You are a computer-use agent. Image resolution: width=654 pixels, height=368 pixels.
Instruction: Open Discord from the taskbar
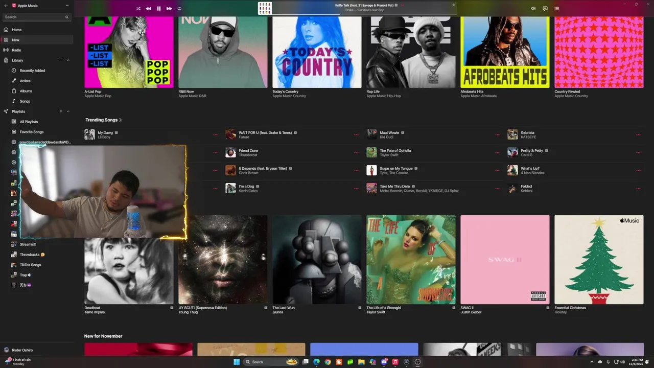click(x=384, y=362)
